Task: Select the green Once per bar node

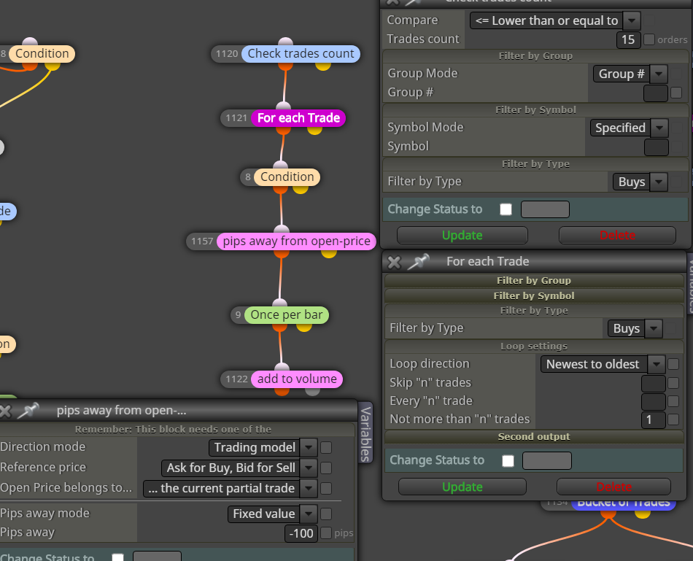Action: pos(287,314)
